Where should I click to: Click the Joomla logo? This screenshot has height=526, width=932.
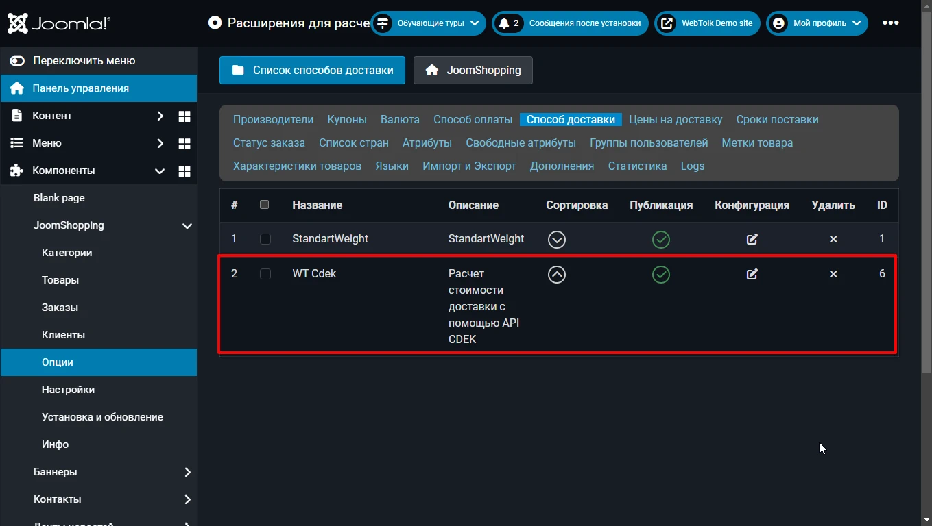tap(59, 23)
